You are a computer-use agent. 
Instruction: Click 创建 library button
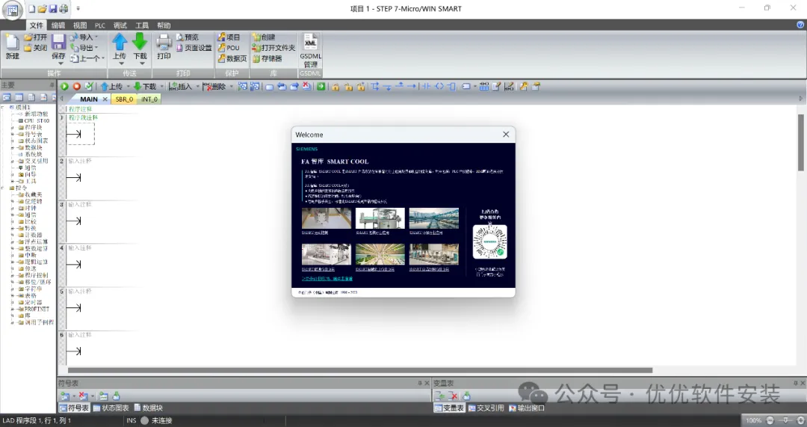coord(264,37)
